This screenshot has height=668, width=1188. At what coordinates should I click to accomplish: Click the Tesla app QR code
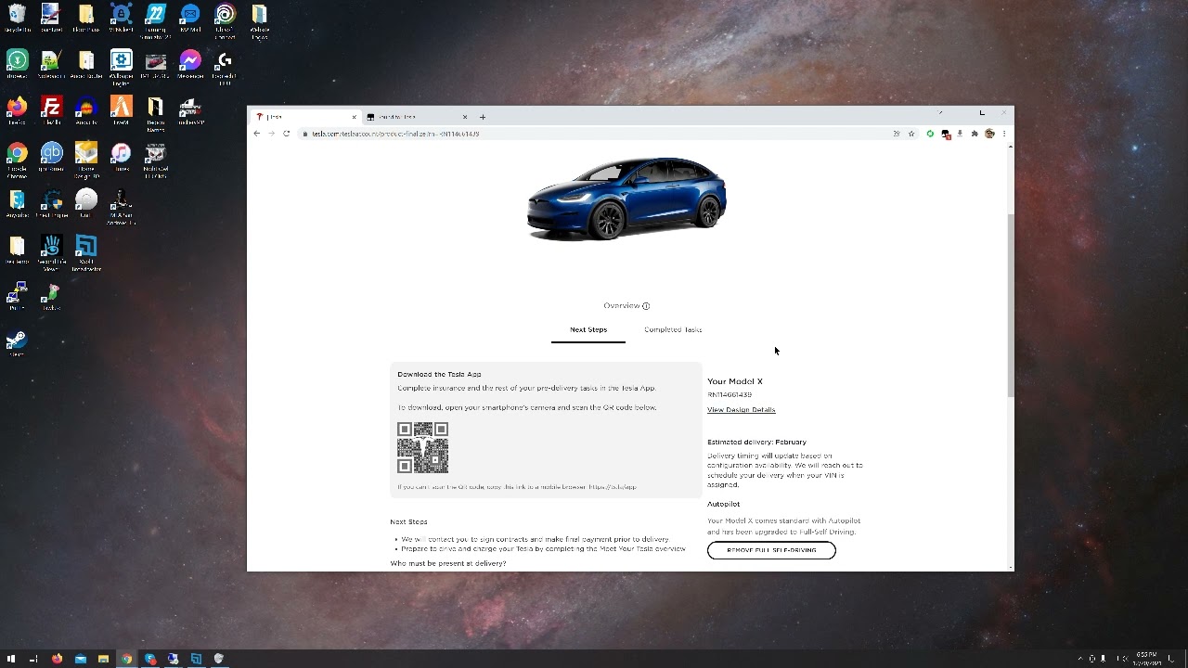tap(423, 448)
